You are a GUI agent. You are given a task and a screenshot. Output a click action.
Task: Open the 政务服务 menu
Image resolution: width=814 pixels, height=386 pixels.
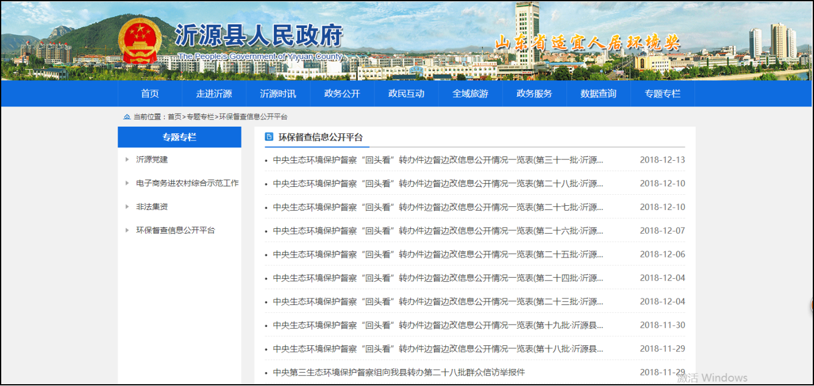click(x=534, y=94)
